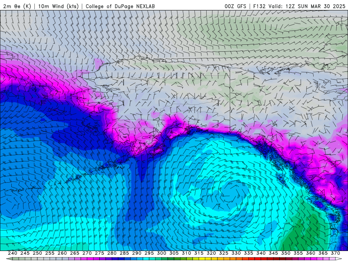The image size is (348, 261).
Task: Click the 365 value on the color scale
Action: (323, 253)
